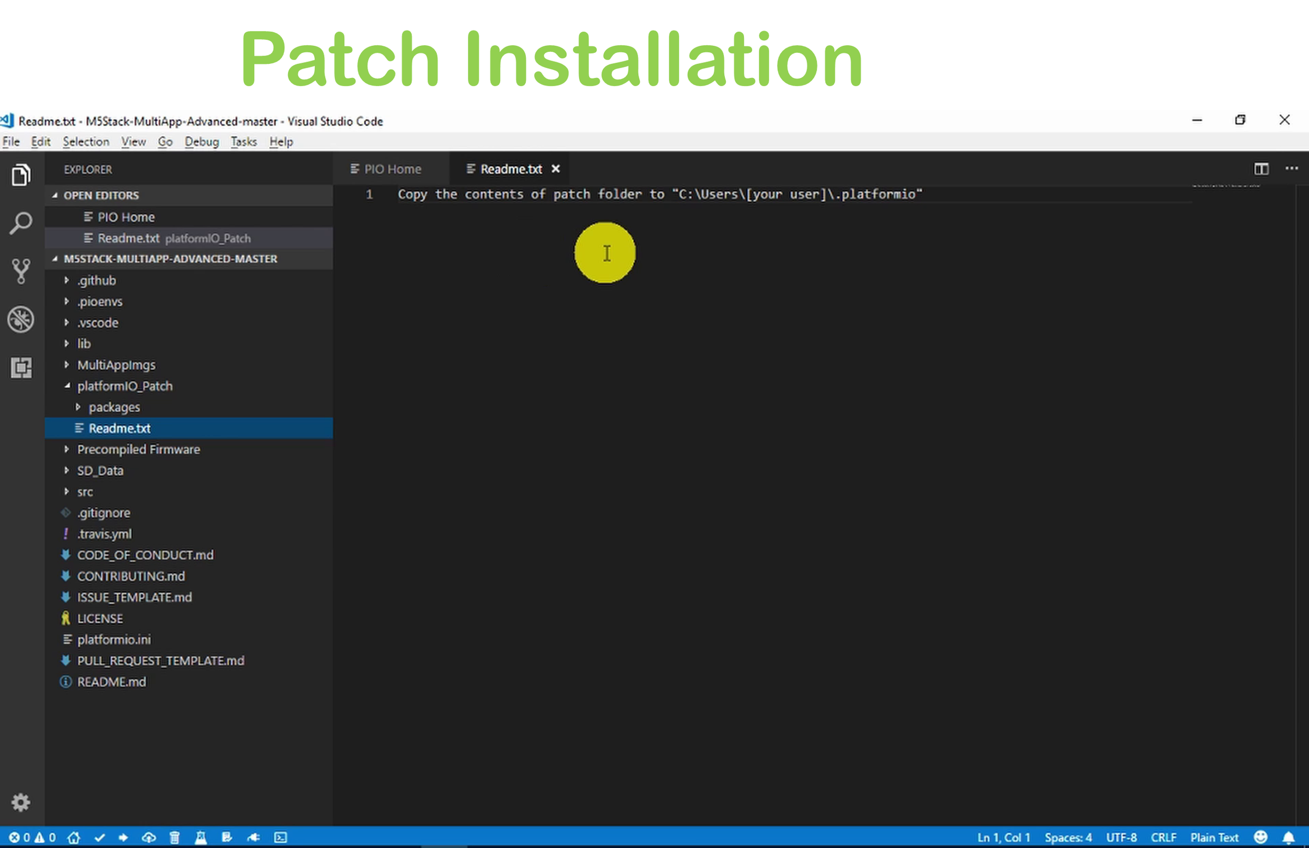
Task: Expand the packages folder
Action: coord(77,407)
